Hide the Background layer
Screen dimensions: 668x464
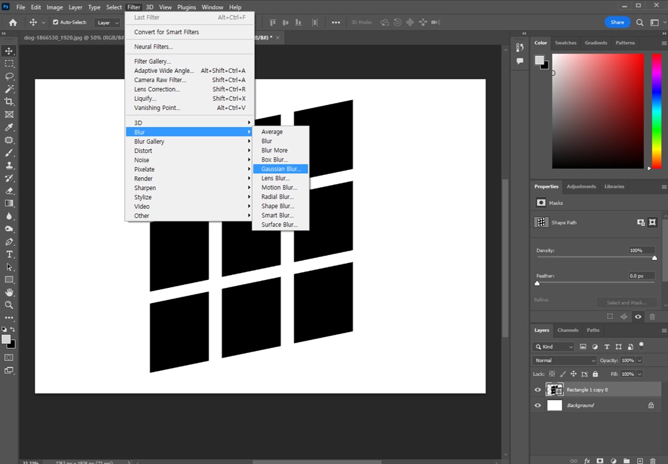click(538, 405)
